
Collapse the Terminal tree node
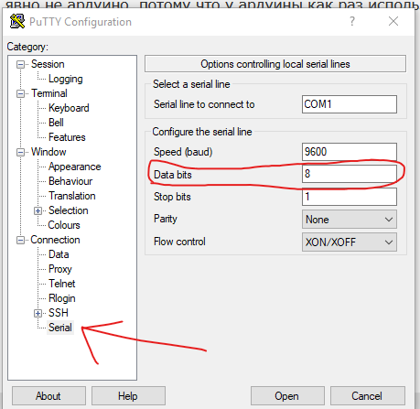20,93
